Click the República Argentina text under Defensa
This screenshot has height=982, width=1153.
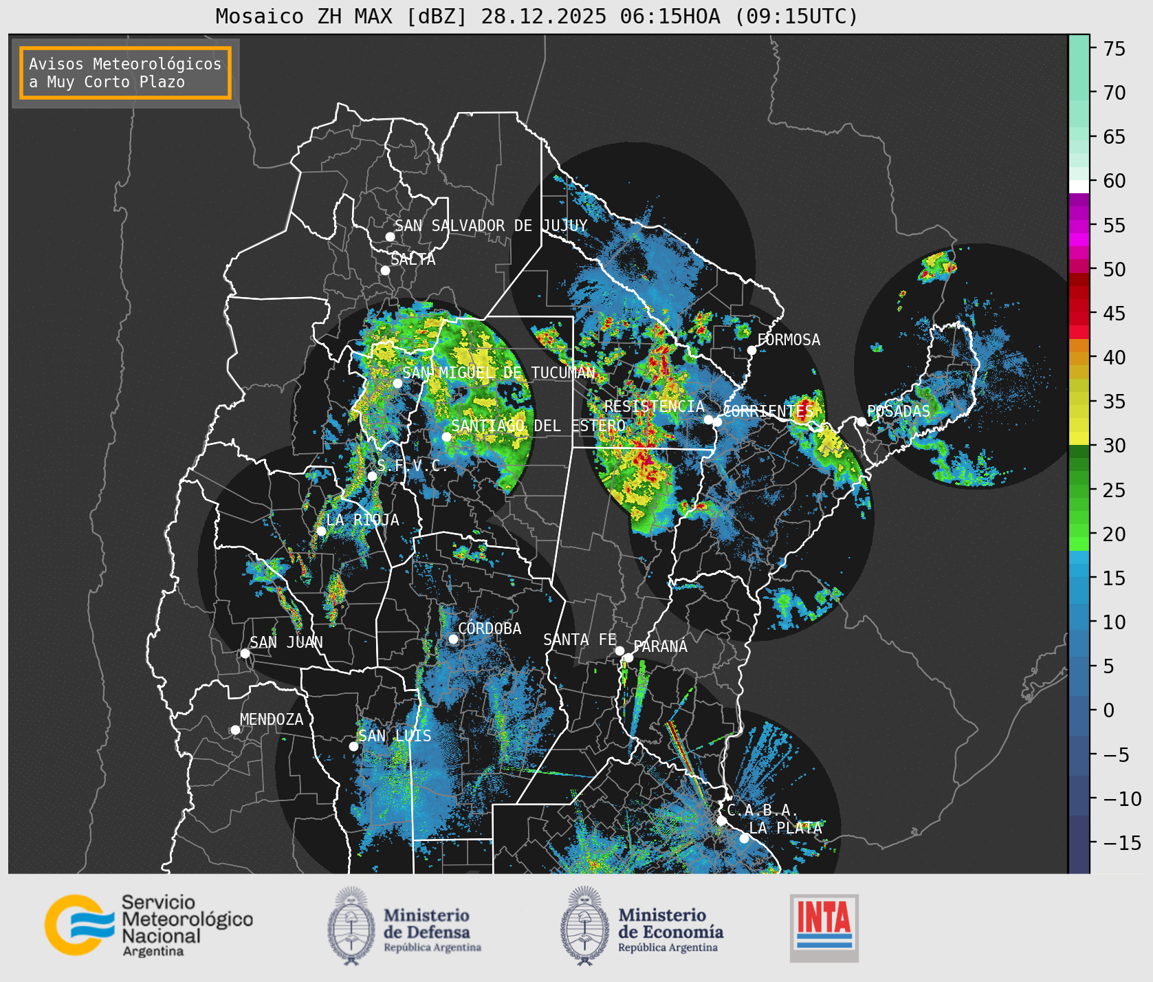432,948
